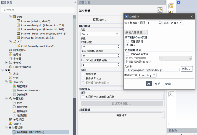This screenshot has width=197, height=135.
Task: Open 控制 solution controls icon
Action: pyautogui.click(x=10, y=78)
